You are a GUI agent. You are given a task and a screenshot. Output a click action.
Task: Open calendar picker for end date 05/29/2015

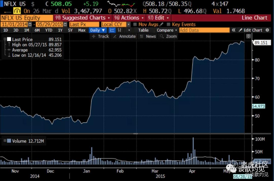pyautogui.click(x=65, y=24)
